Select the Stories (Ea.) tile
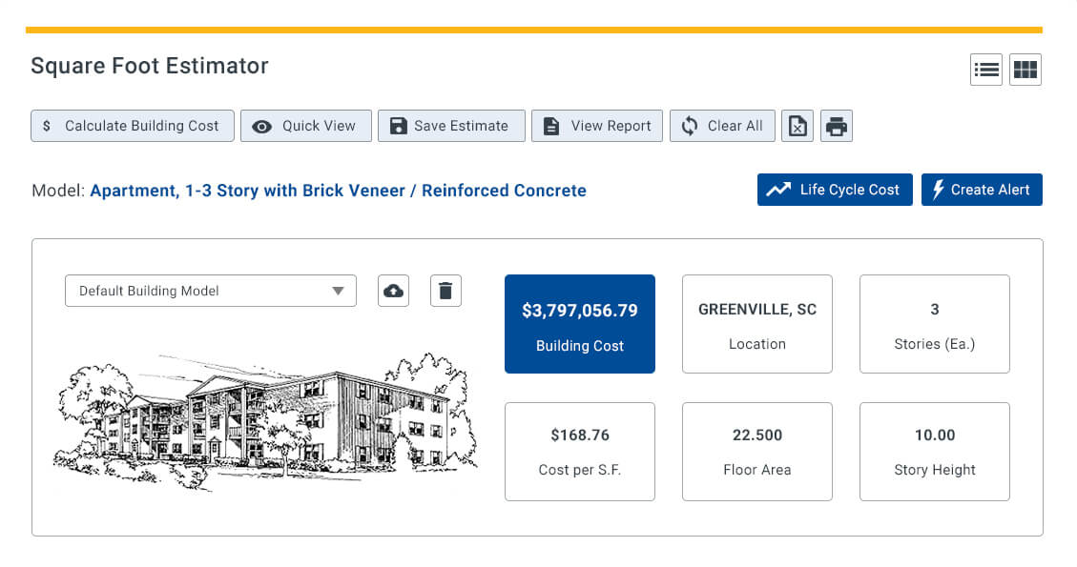Image resolution: width=1077 pixels, height=567 pixels. tap(935, 324)
